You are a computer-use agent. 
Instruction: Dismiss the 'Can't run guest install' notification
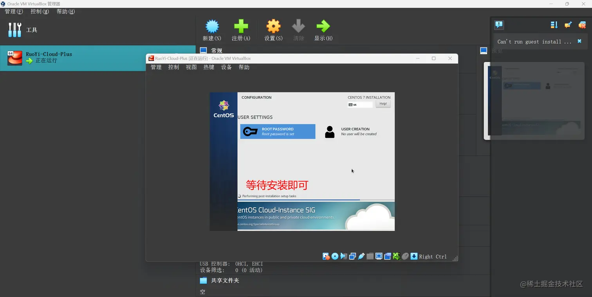pos(579,41)
